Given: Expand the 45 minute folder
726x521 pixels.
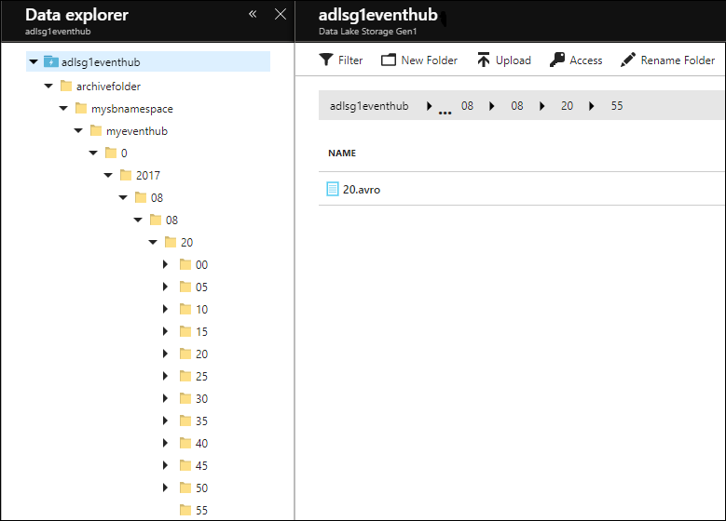Looking at the screenshot, I should click(165, 465).
